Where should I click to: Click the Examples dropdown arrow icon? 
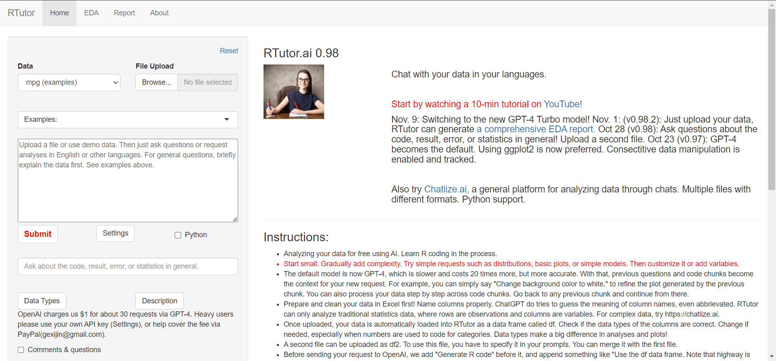(227, 119)
